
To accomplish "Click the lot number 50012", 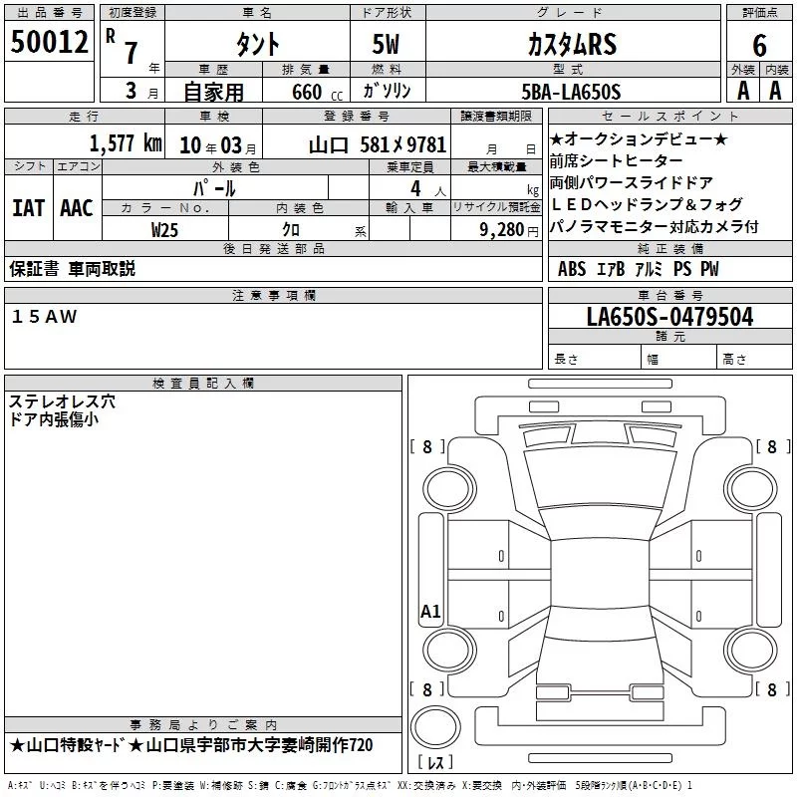I will point(49,42).
